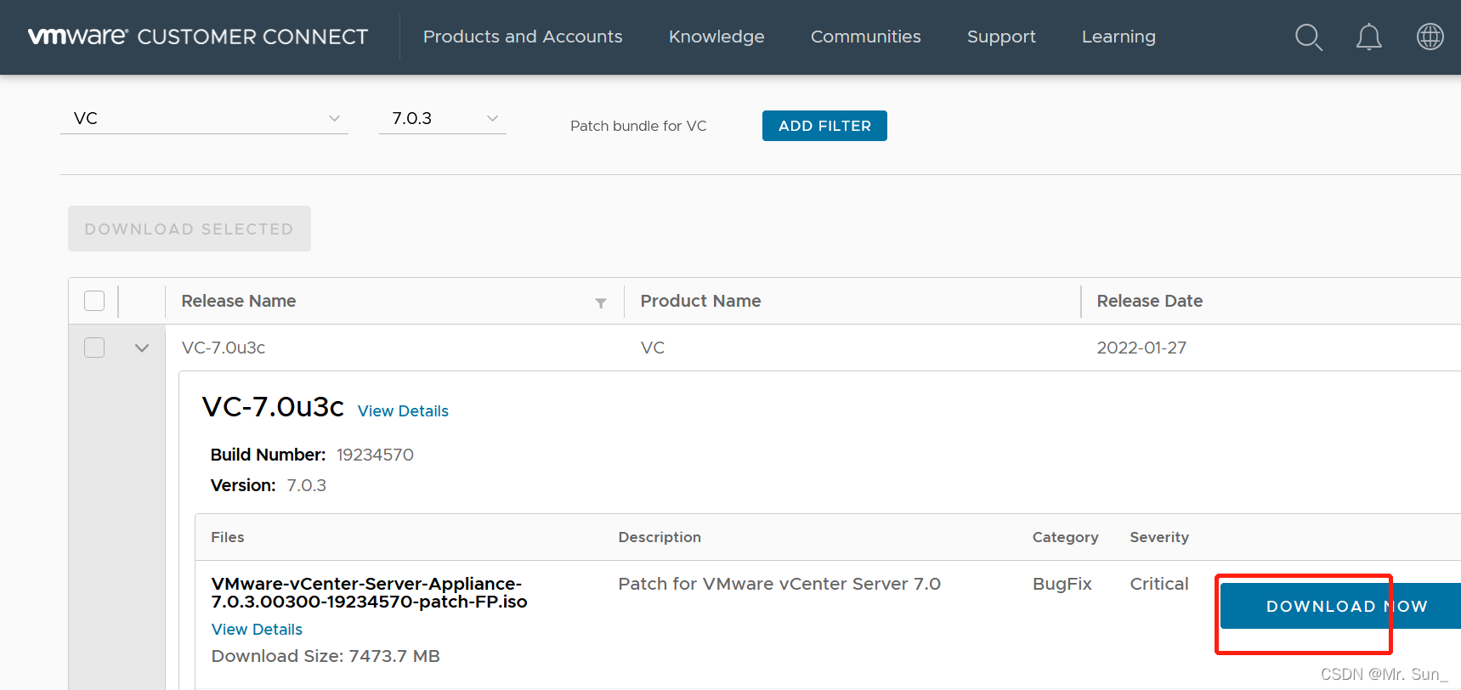The image size is (1461, 690).
Task: Click the Release Name filter funnel icon
Action: tap(601, 303)
